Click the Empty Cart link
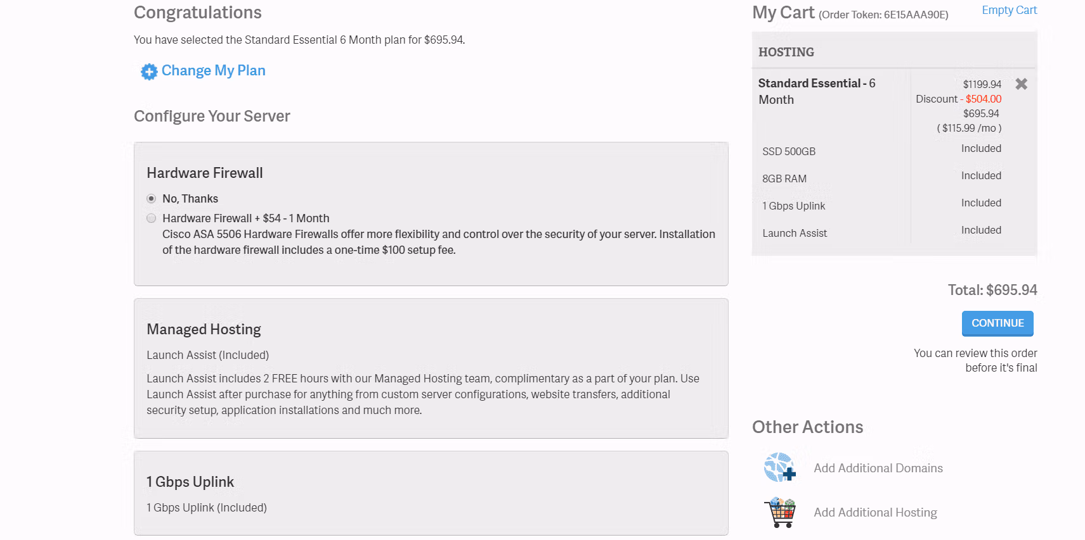The height and width of the screenshot is (540, 1085). click(1009, 10)
